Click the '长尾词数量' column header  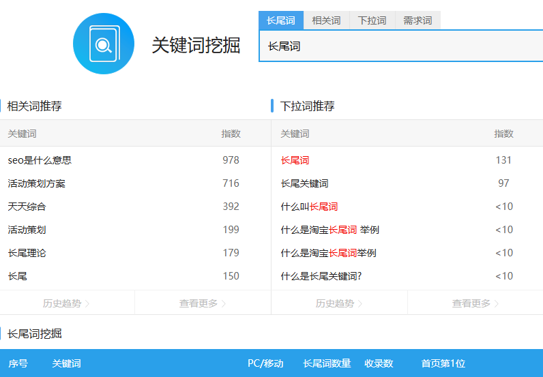[327, 363]
